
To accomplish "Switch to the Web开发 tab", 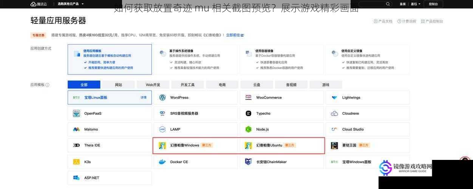I will point(153,85).
